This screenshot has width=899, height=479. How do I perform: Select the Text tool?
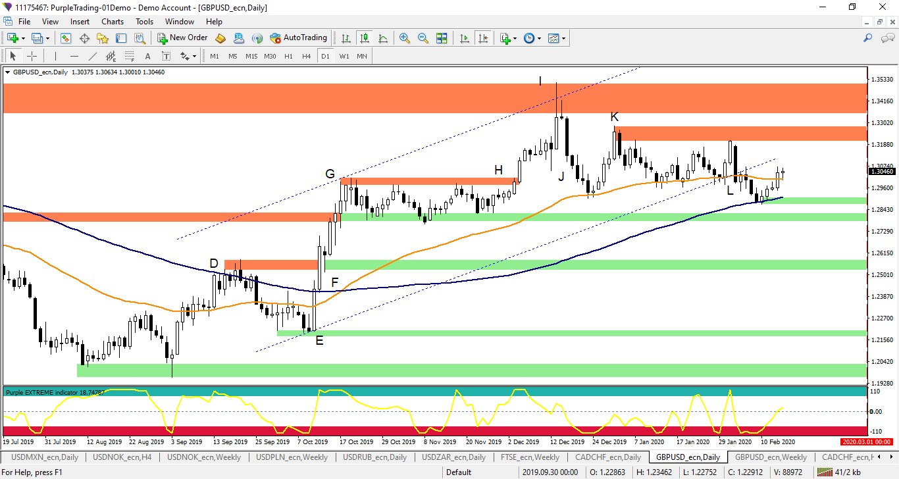(x=147, y=56)
